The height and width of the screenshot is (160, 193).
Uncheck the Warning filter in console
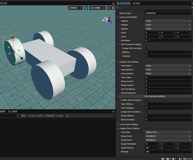(45, 116)
